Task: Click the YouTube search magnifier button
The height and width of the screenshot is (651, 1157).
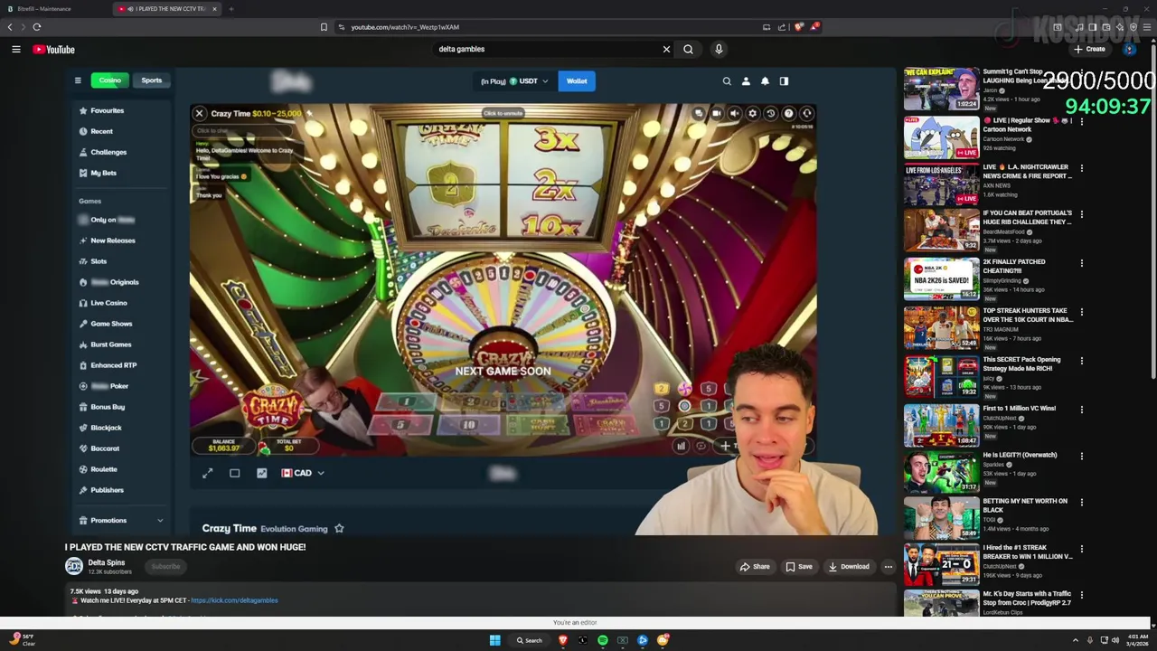Action: point(688,49)
